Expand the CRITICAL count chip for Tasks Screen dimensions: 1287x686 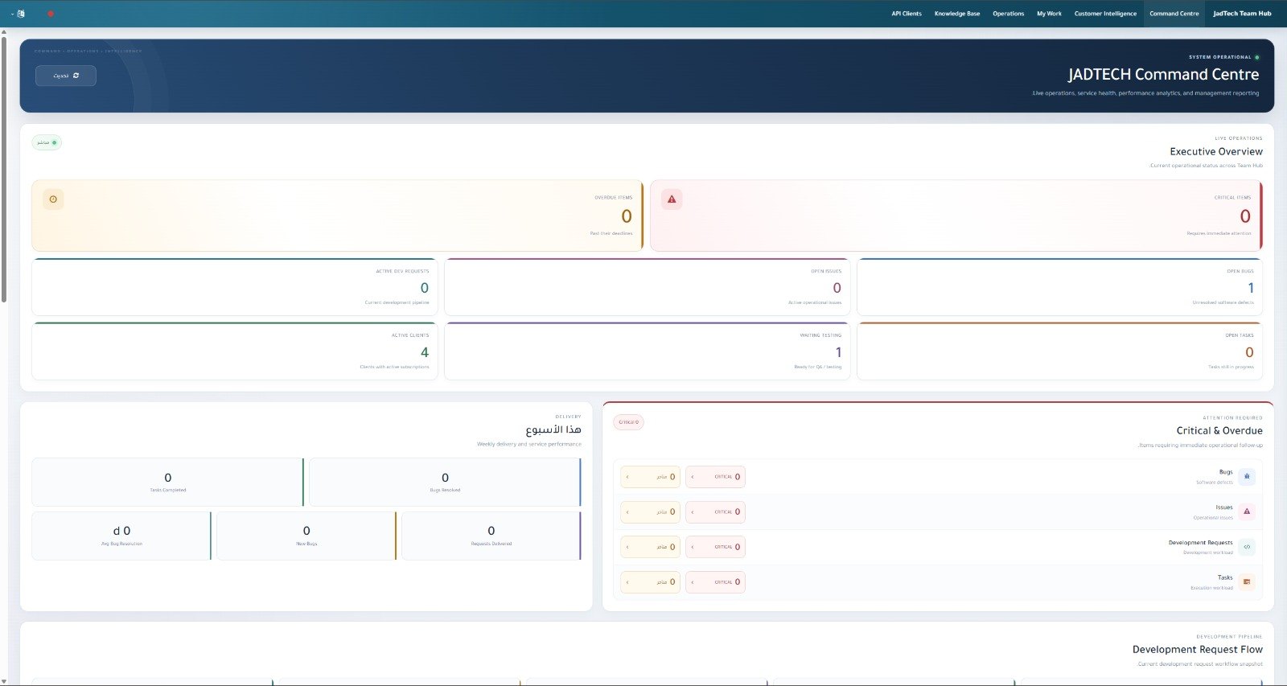(x=715, y=581)
